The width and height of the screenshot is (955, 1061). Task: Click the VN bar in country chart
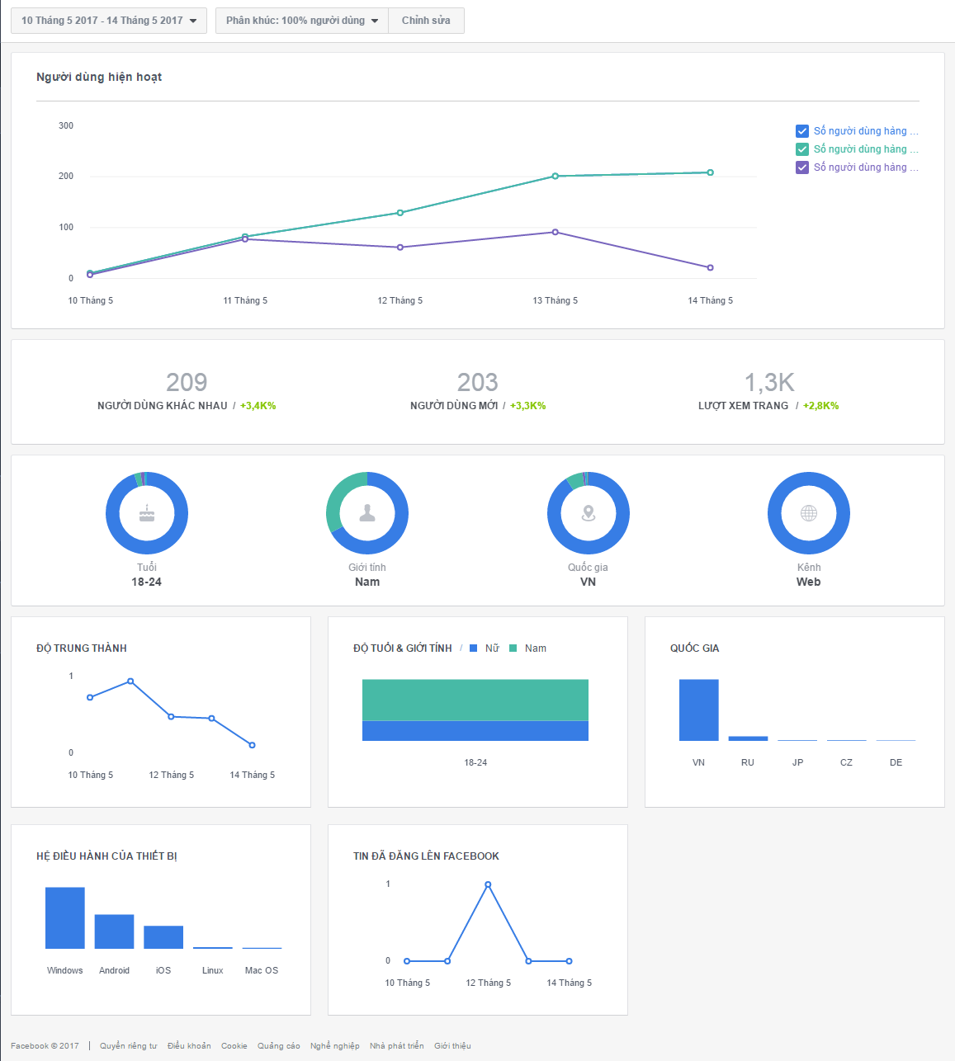698,710
